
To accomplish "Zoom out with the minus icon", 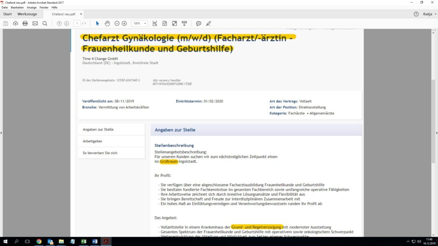I will pyautogui.click(x=117, y=23).
